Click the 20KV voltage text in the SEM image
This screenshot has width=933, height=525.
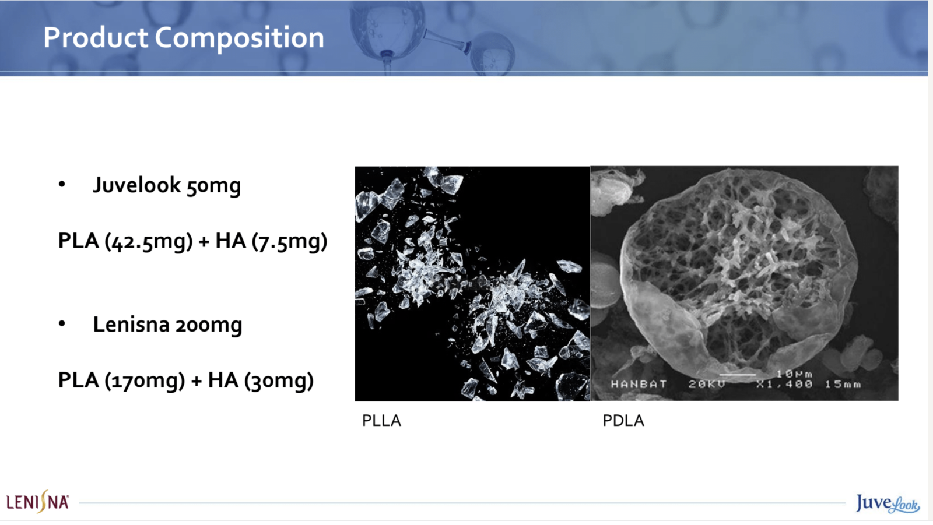(707, 385)
